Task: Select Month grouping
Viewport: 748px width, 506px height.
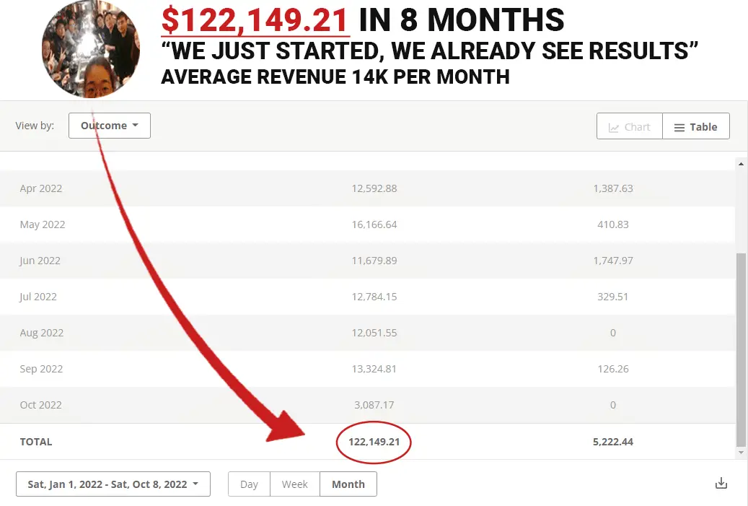Action: [x=348, y=484]
